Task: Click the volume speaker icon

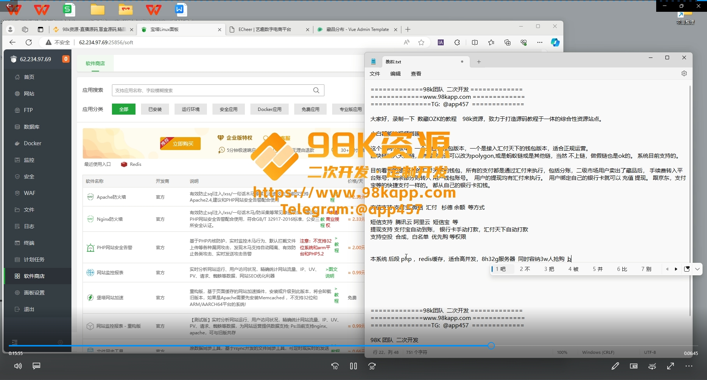Action: [x=18, y=366]
